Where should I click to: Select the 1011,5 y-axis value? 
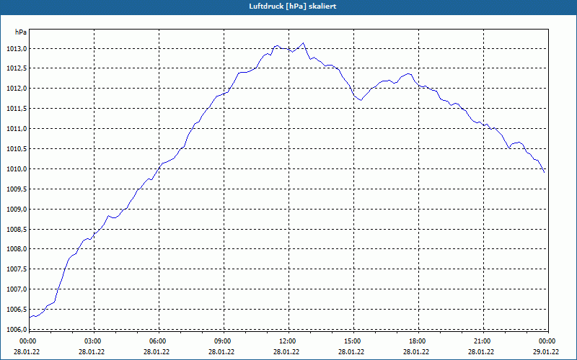click(17, 109)
